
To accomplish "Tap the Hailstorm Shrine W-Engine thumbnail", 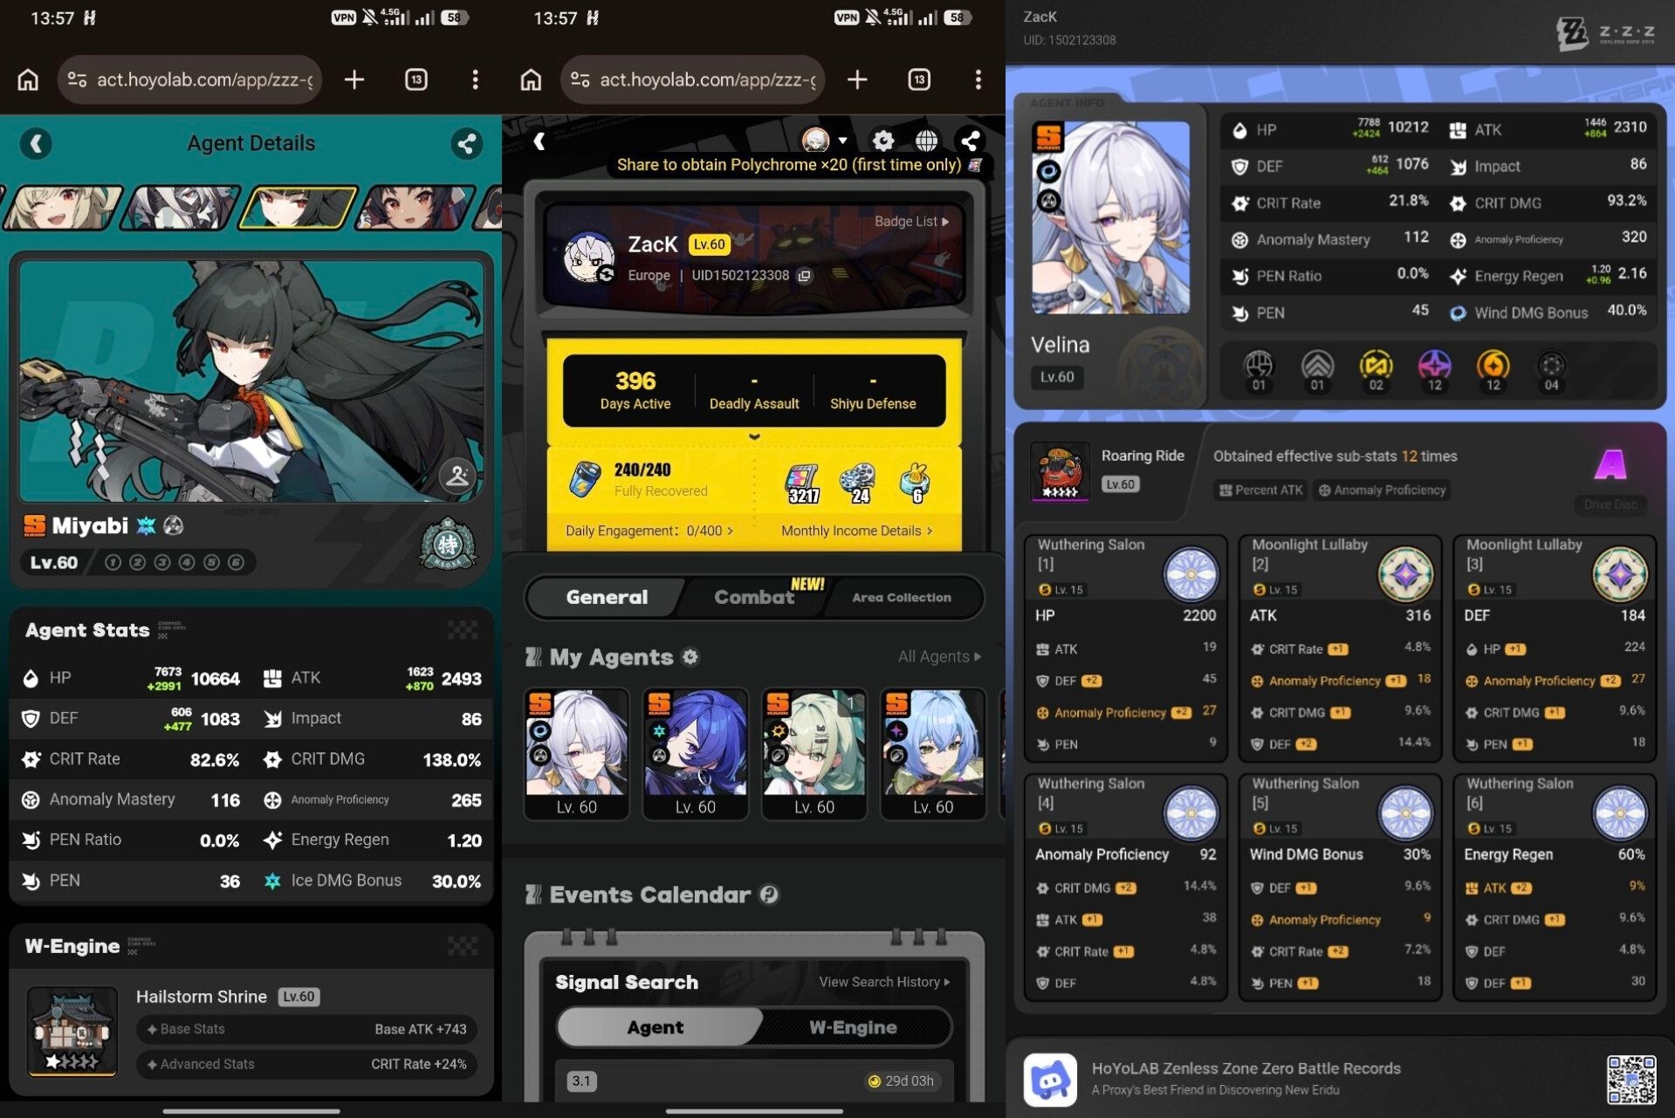I will (x=72, y=1031).
